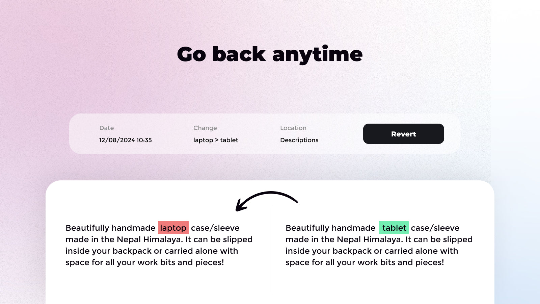
Task: Click the Go back anytime heading
Action: point(270,54)
